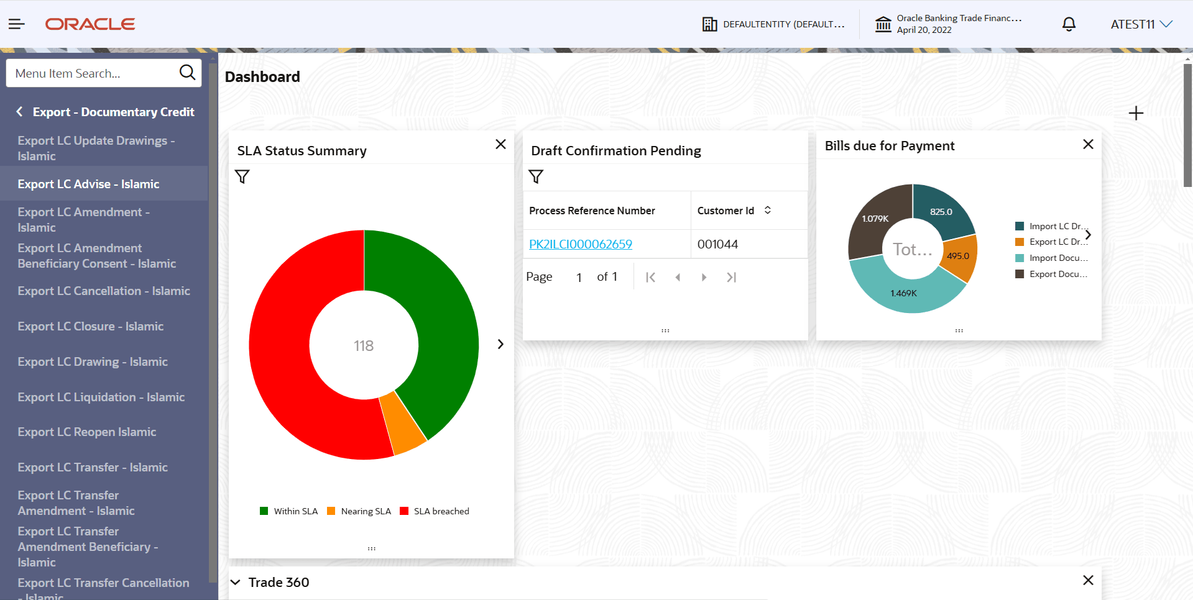Click the 1.469K teal chart segment
The height and width of the screenshot is (600, 1193).
point(903,293)
